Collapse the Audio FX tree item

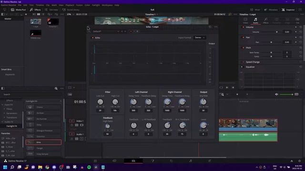coord(2,122)
